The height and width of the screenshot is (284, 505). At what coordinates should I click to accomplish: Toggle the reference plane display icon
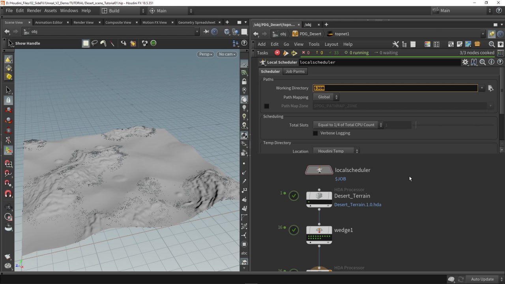[x=244, y=65]
